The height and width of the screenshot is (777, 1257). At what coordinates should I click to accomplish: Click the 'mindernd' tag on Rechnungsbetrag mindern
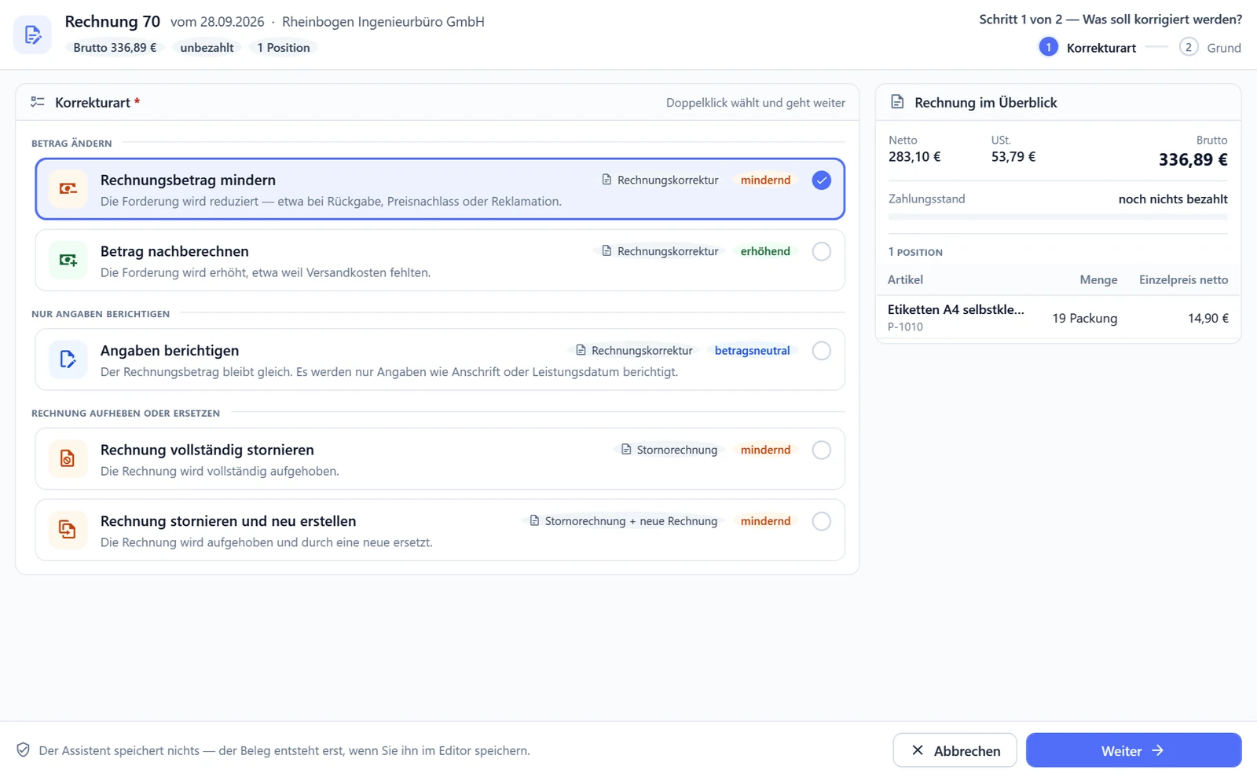[x=765, y=181]
